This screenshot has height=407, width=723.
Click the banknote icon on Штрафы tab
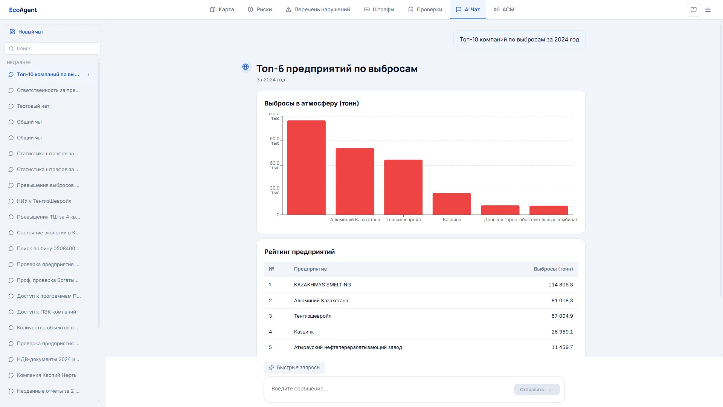[367, 9]
